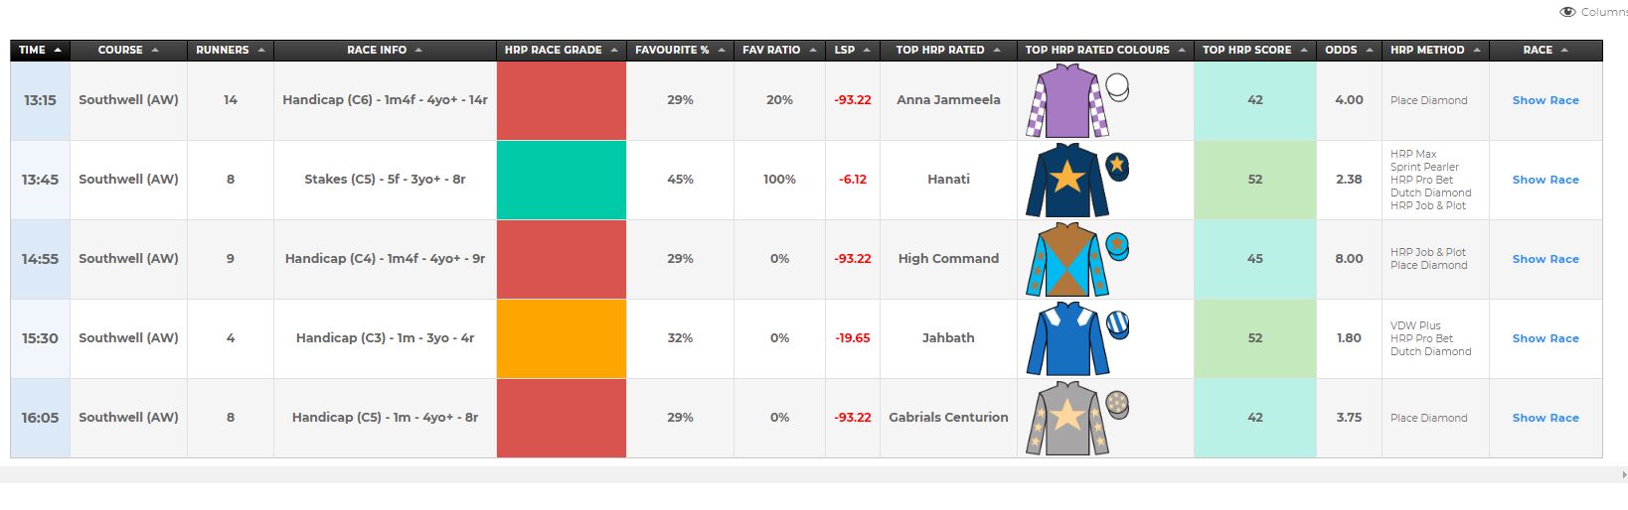
Task: Click Gabrials Centurion's grey star silks
Action: pyautogui.click(x=1066, y=419)
